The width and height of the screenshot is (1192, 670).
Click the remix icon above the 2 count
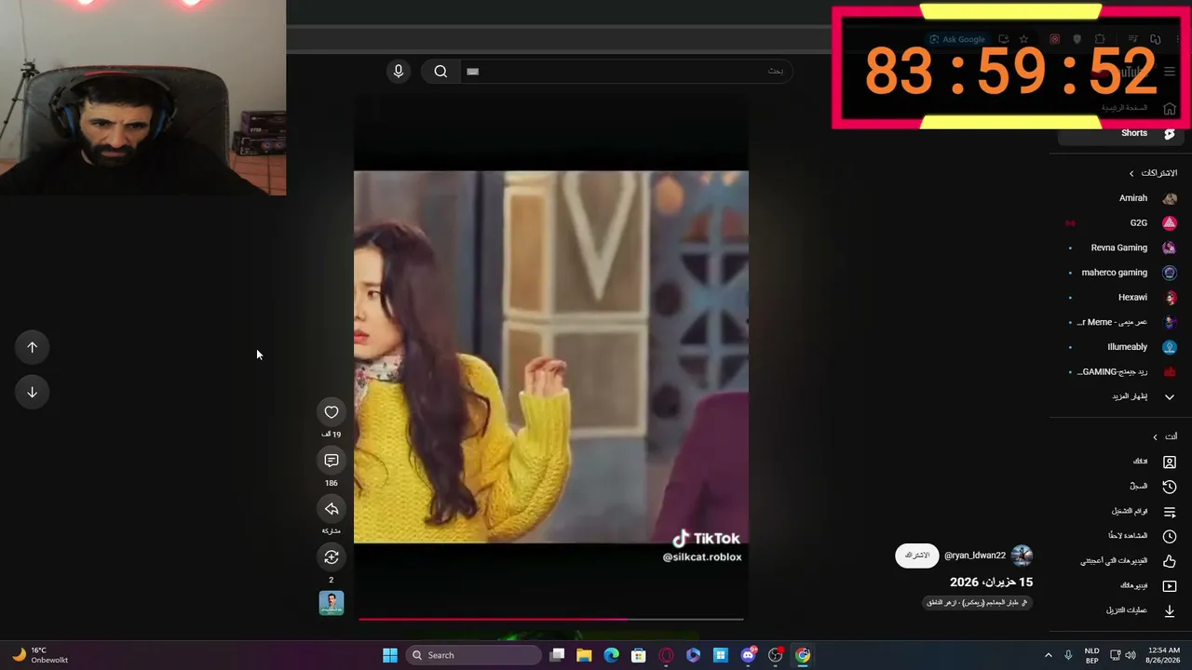pyautogui.click(x=332, y=557)
